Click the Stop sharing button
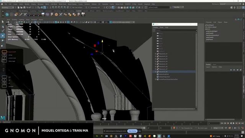This screenshot has height=138, width=245. [x=132, y=131]
